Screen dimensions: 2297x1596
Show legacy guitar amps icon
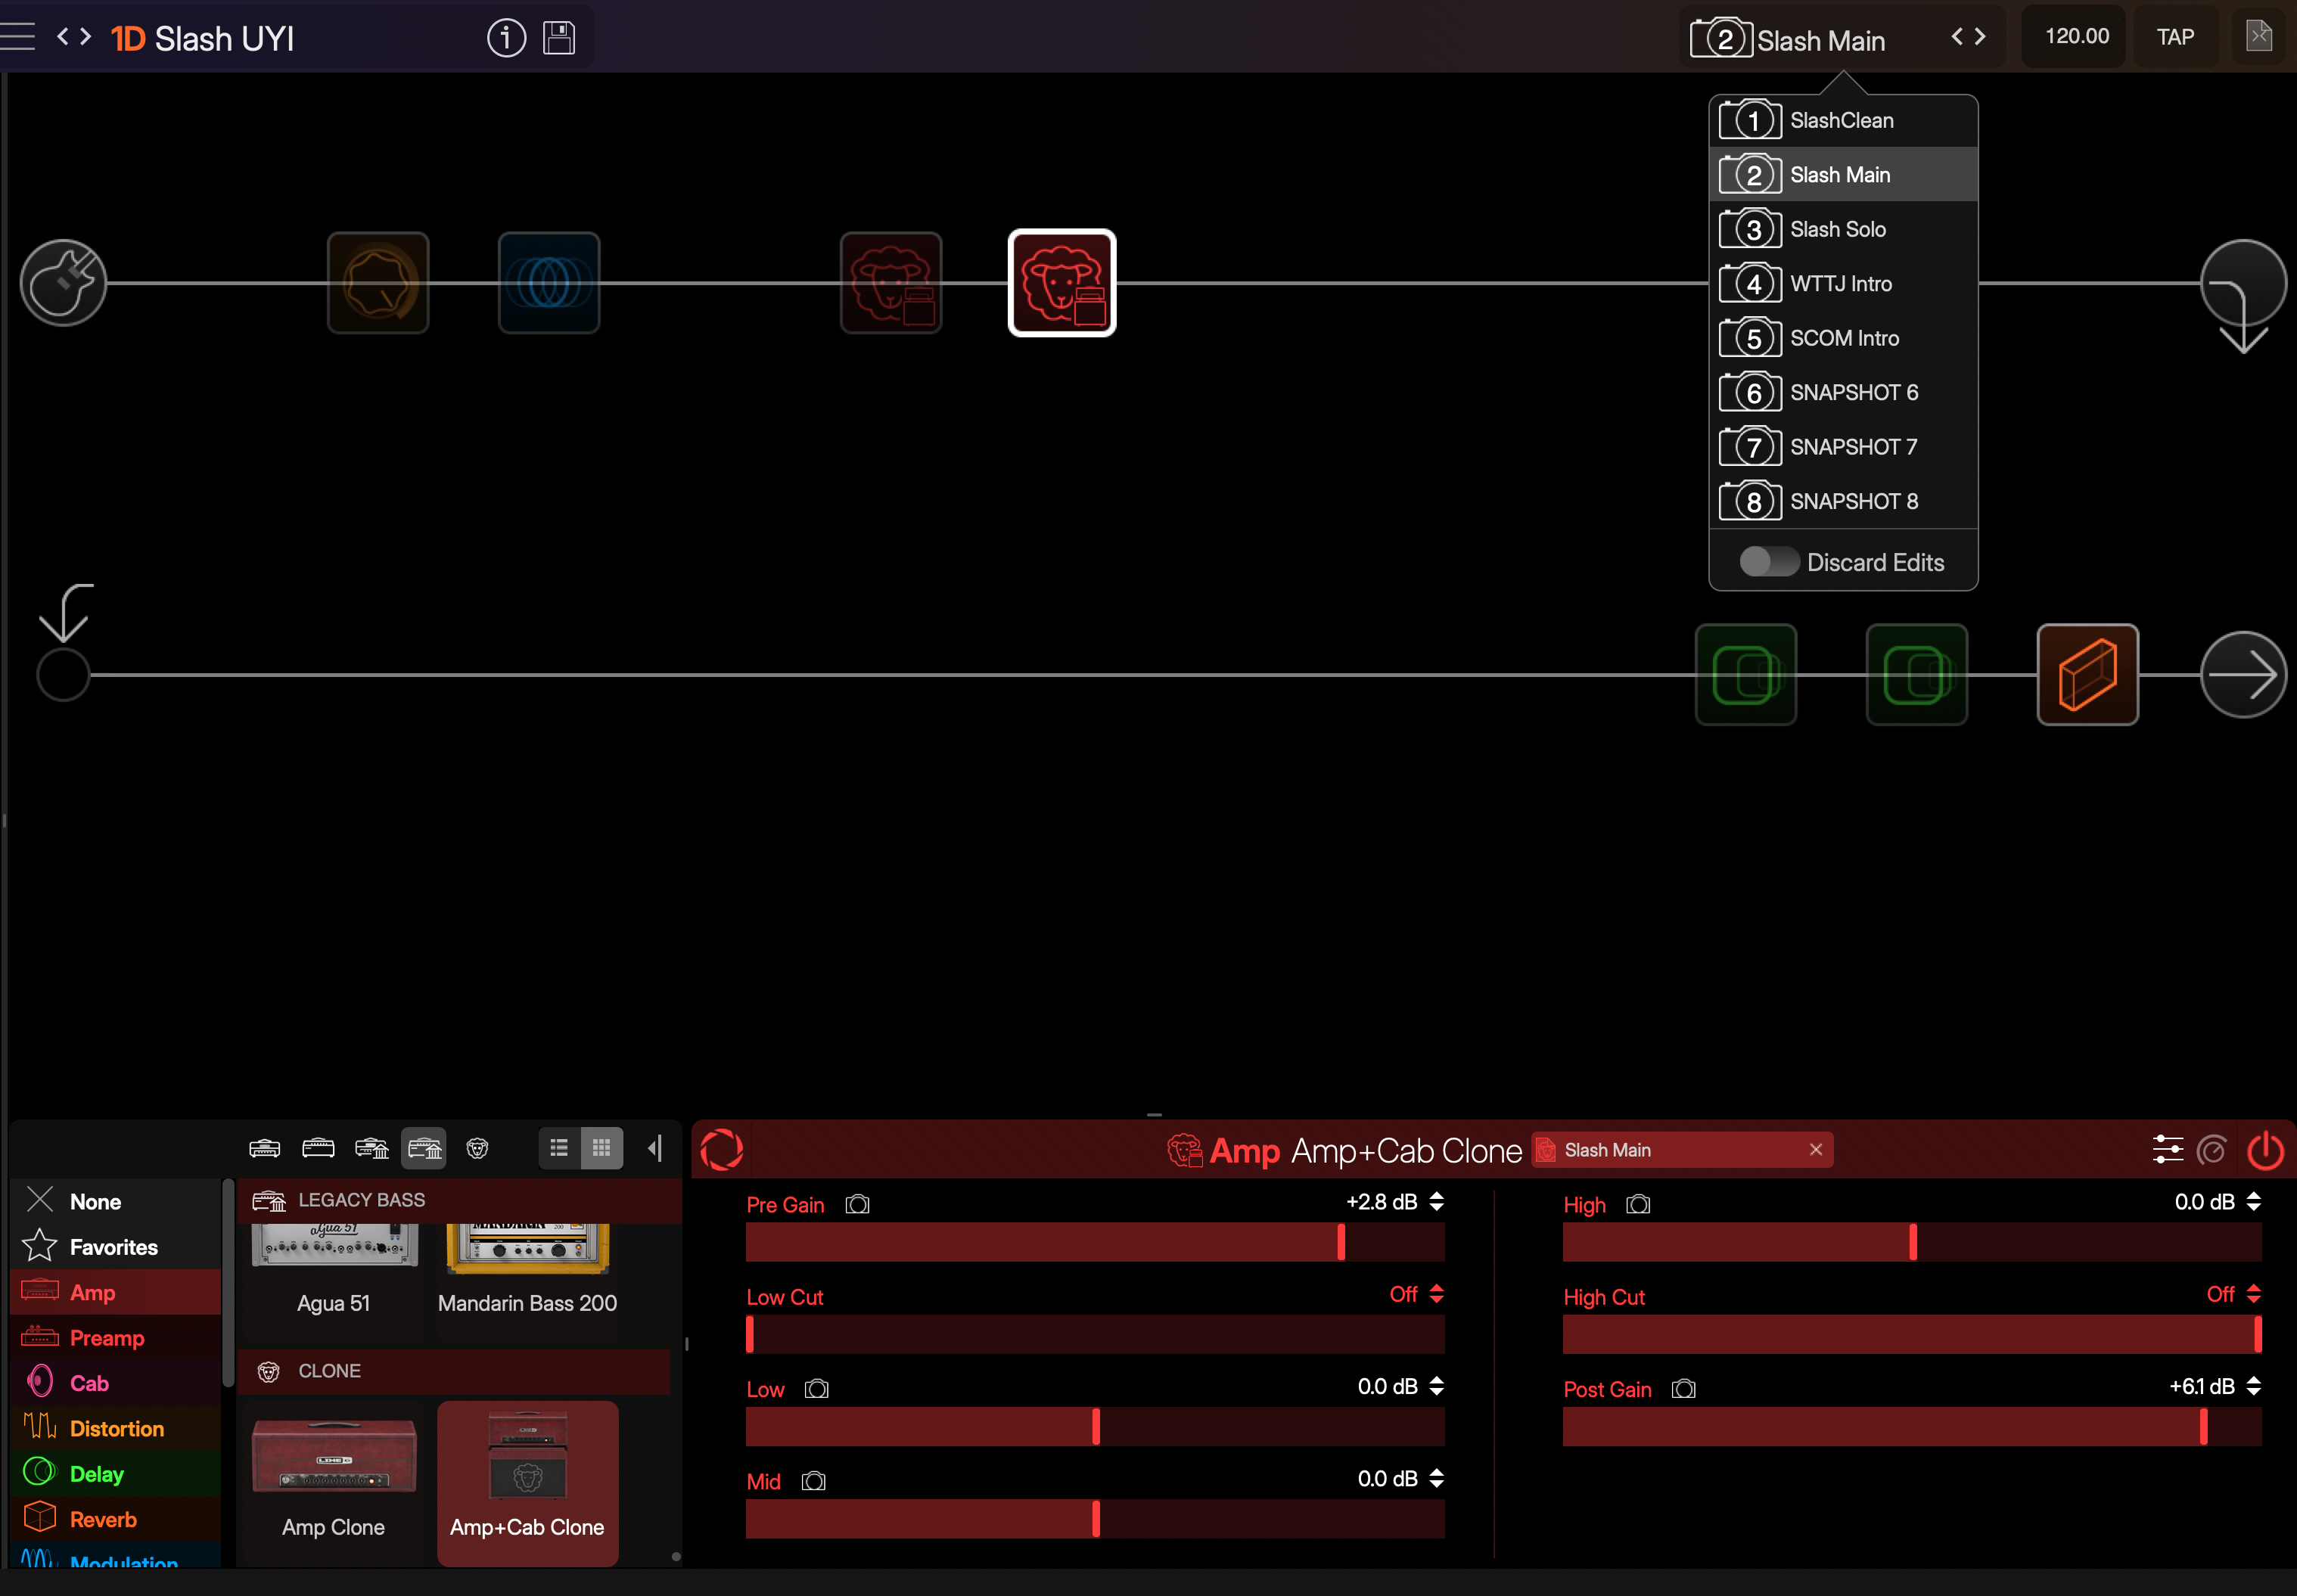pyautogui.click(x=372, y=1148)
